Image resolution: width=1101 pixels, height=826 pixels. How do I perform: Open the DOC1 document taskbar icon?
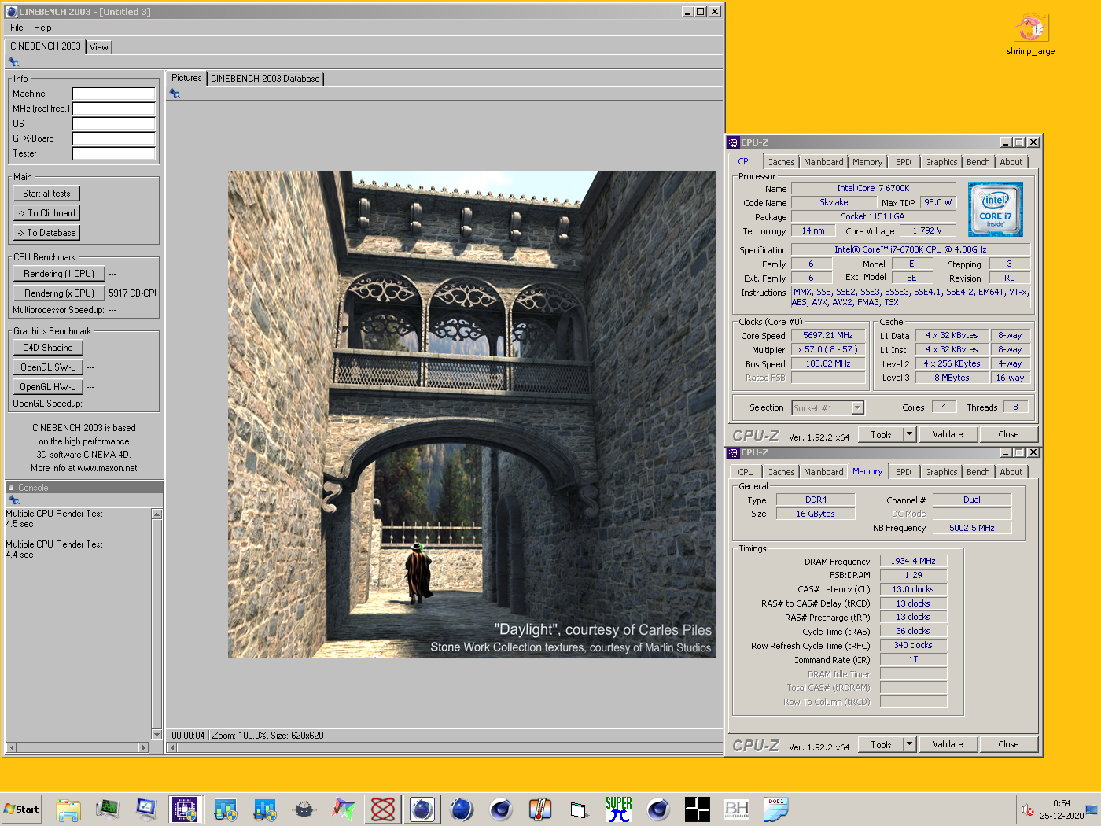(x=776, y=809)
